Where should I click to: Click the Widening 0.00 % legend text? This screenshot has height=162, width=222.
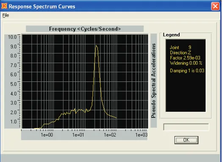pyautogui.click(x=186, y=63)
